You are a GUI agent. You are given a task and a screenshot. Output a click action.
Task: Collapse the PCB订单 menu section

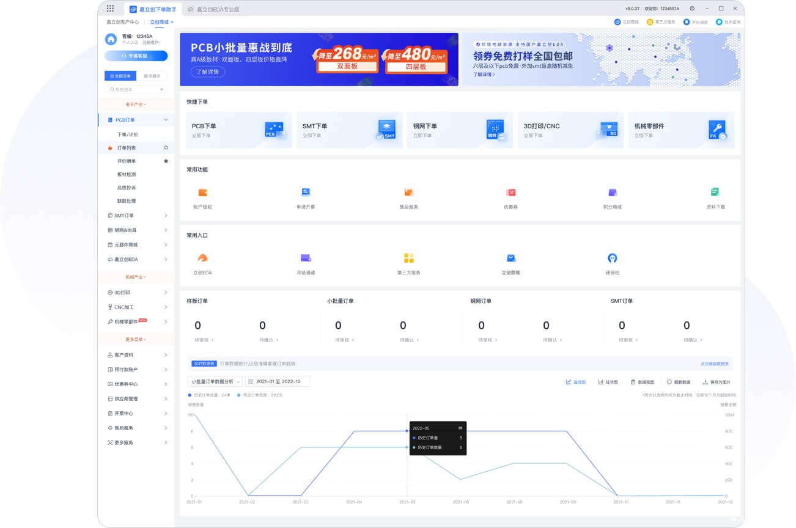coord(166,120)
